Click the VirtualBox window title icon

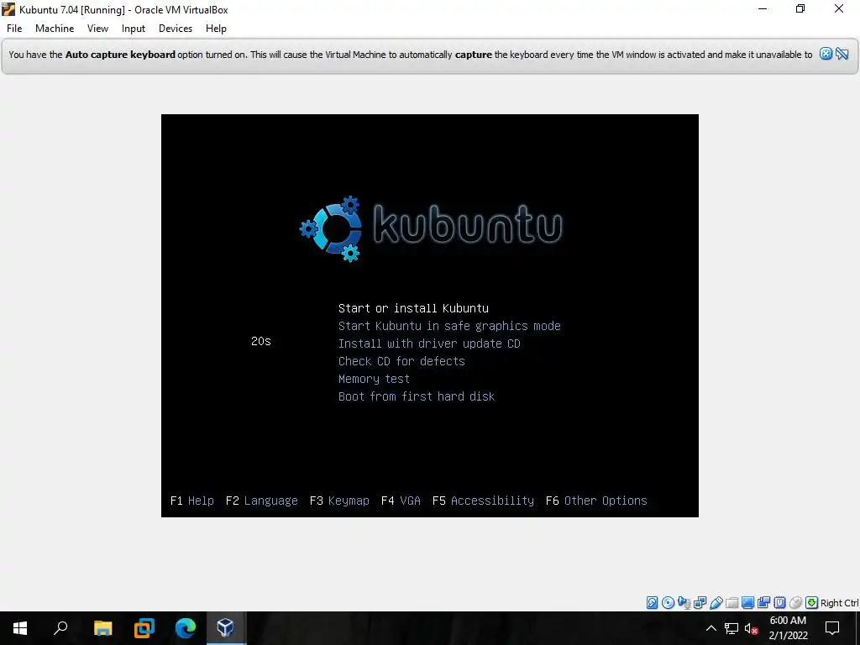pyautogui.click(x=8, y=9)
